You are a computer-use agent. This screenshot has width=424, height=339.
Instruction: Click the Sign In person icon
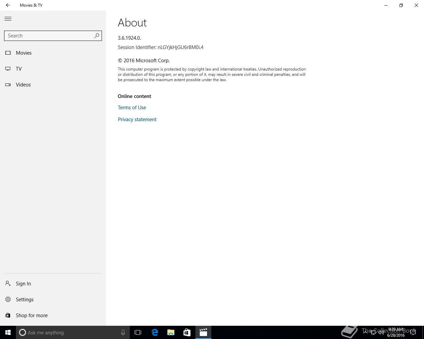click(x=8, y=283)
